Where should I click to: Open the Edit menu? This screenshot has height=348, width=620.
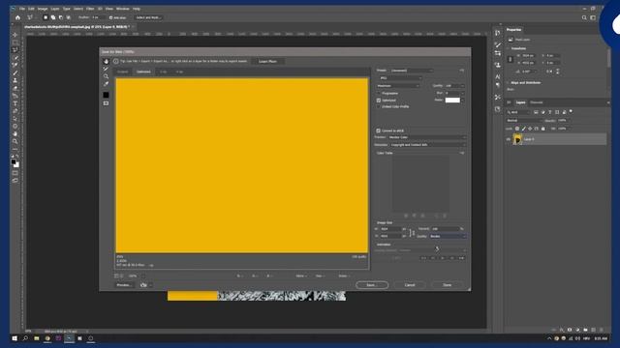point(31,9)
